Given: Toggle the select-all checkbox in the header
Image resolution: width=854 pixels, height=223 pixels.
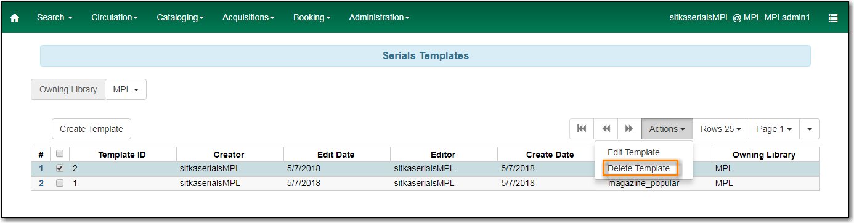Looking at the screenshot, I should coord(60,154).
